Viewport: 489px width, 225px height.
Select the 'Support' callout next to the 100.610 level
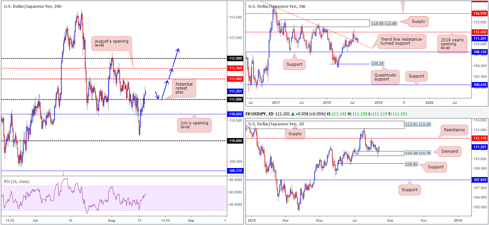point(417,76)
